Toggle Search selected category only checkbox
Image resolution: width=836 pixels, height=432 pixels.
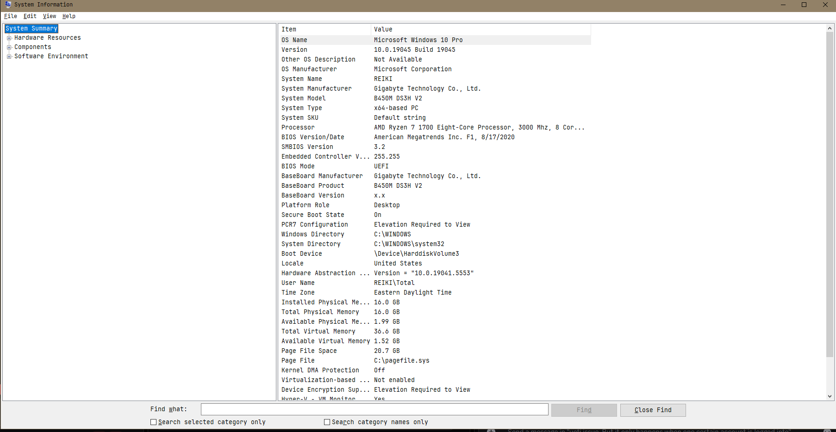tap(153, 422)
